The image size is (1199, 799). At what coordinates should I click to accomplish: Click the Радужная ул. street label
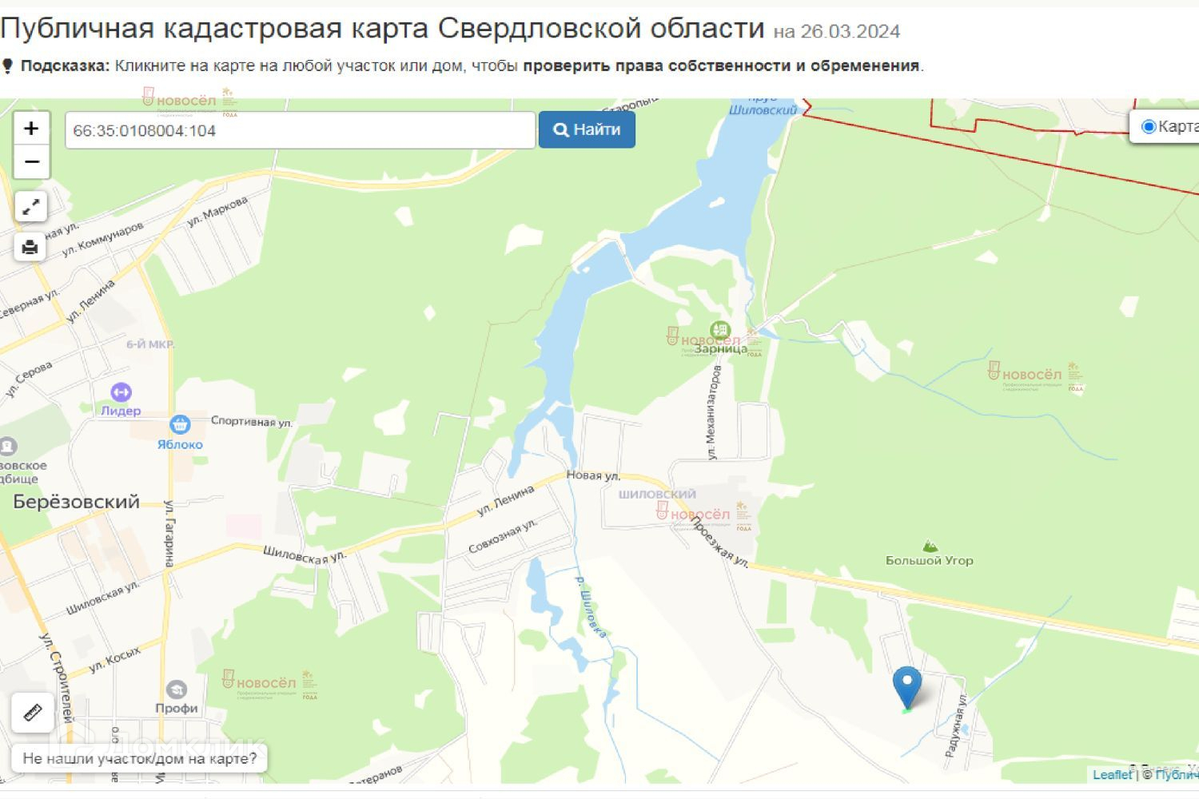pyautogui.click(x=955, y=730)
